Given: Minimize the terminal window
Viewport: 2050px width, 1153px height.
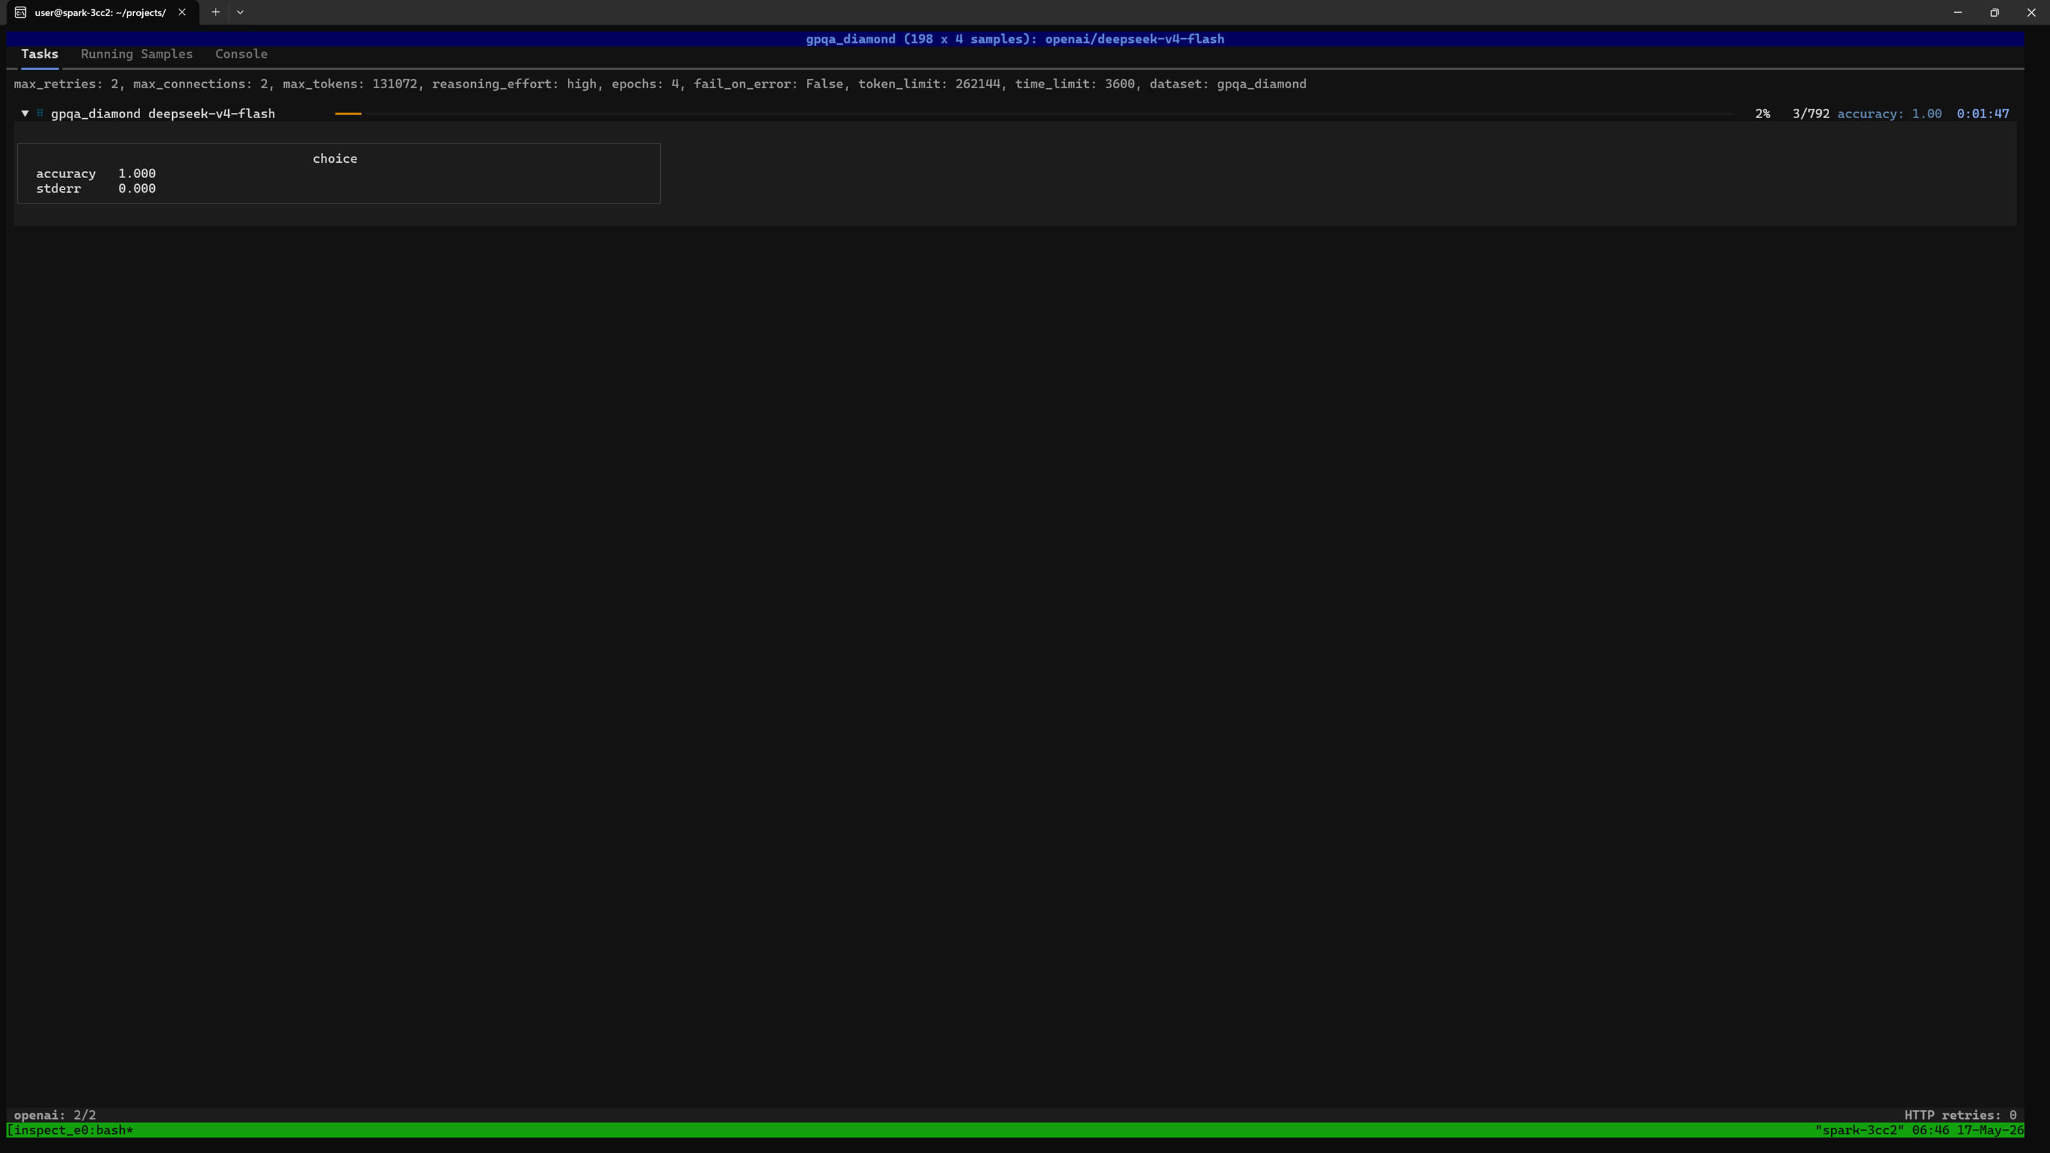Looking at the screenshot, I should coord(1958,12).
